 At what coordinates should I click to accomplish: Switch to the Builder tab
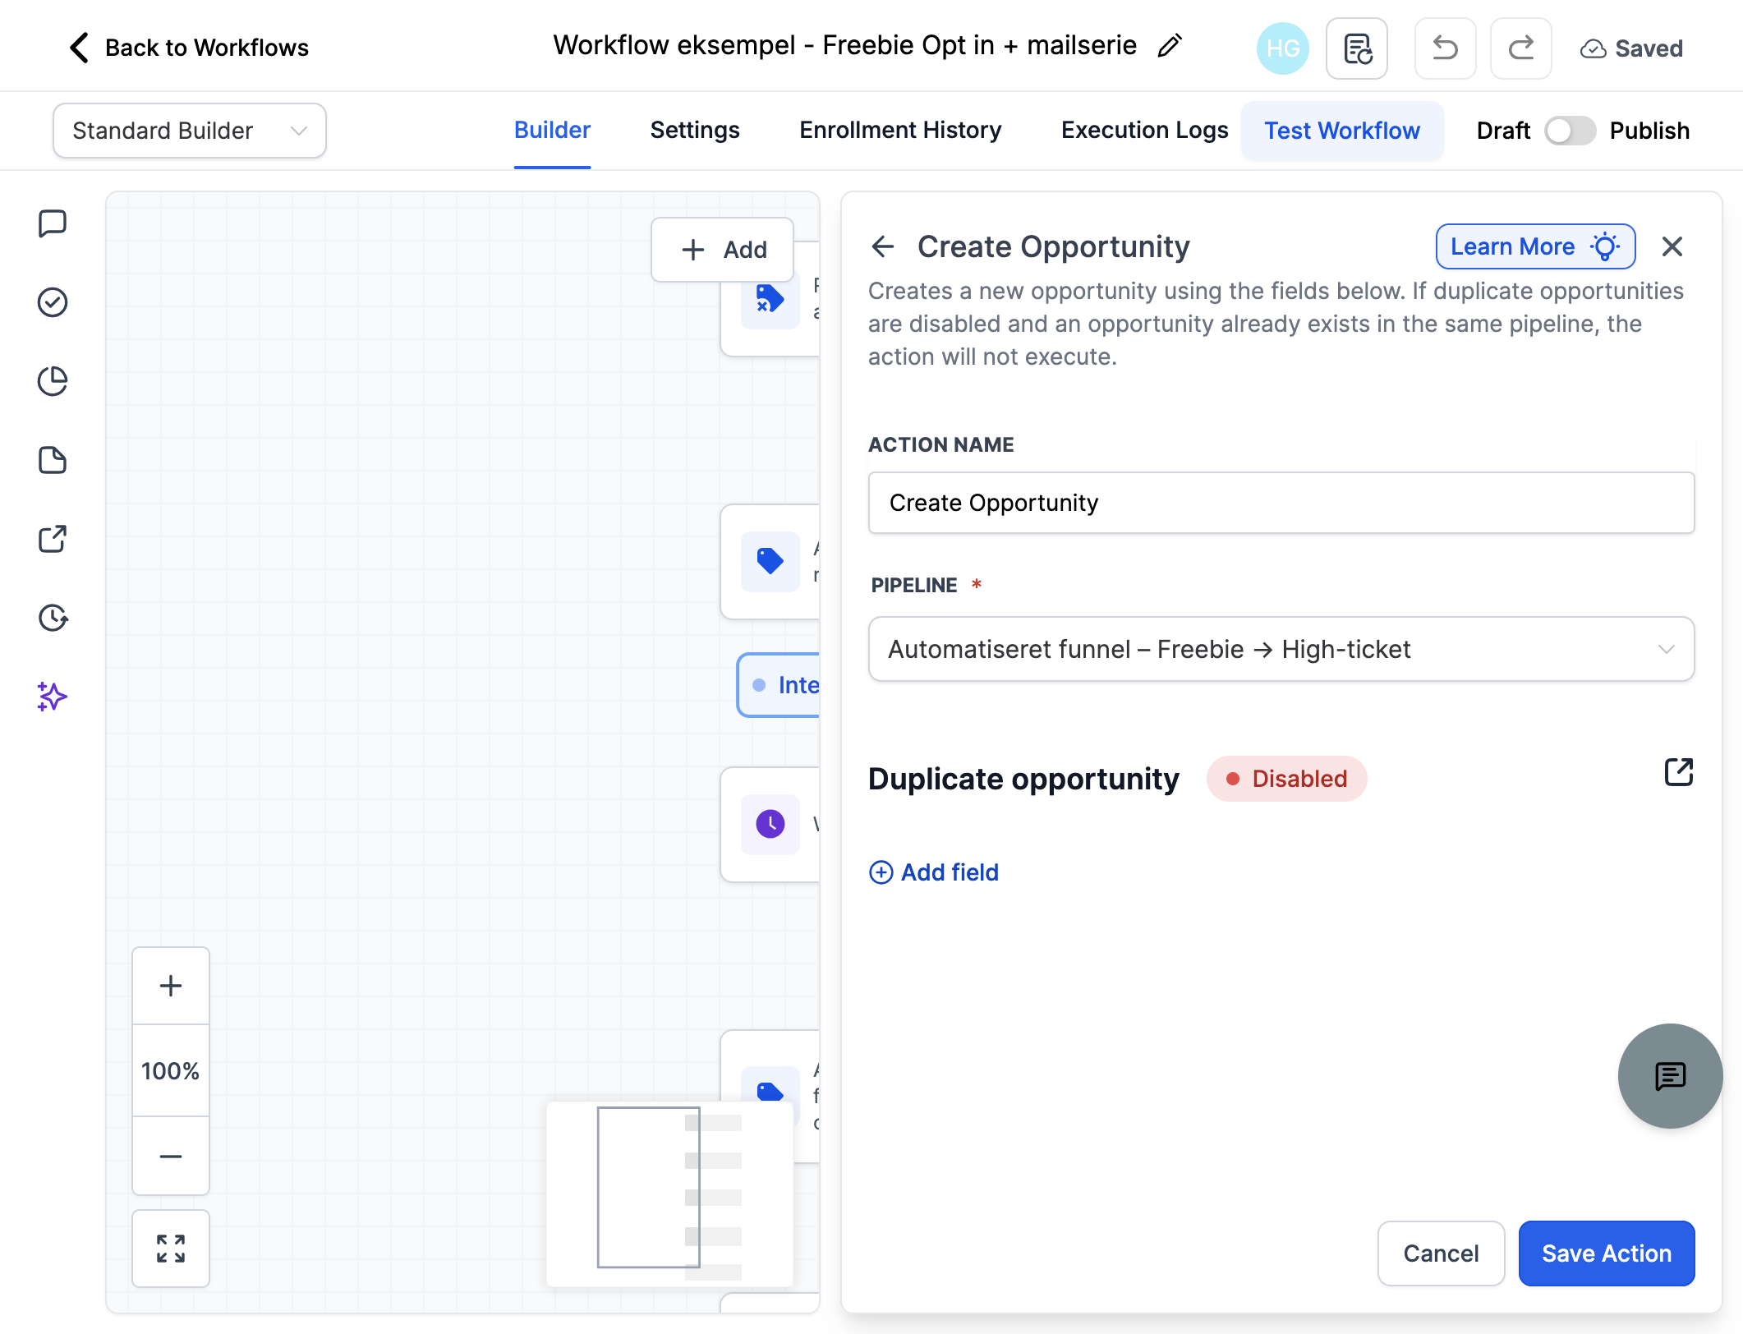pyautogui.click(x=552, y=131)
